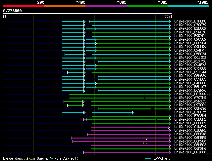Select the UniRef100_B7G3K4 label
Viewport: 212px width, 161px height.
(190, 116)
